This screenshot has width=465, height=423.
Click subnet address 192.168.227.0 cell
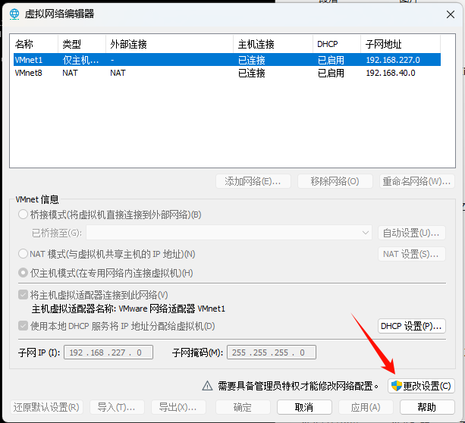pyautogui.click(x=393, y=60)
